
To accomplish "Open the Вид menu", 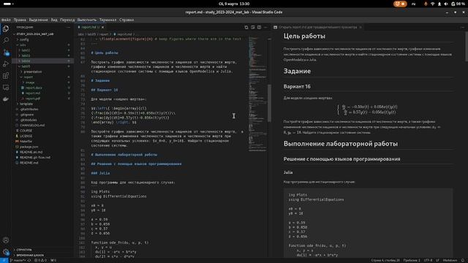I will pyautogui.click(x=54, y=20).
